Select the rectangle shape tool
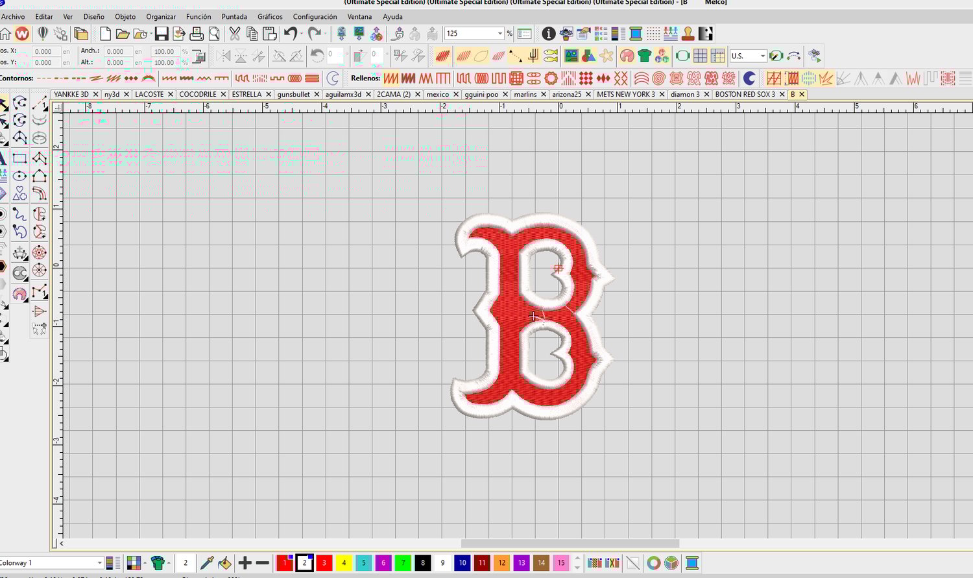Image resolution: width=973 pixels, height=578 pixels. point(20,158)
